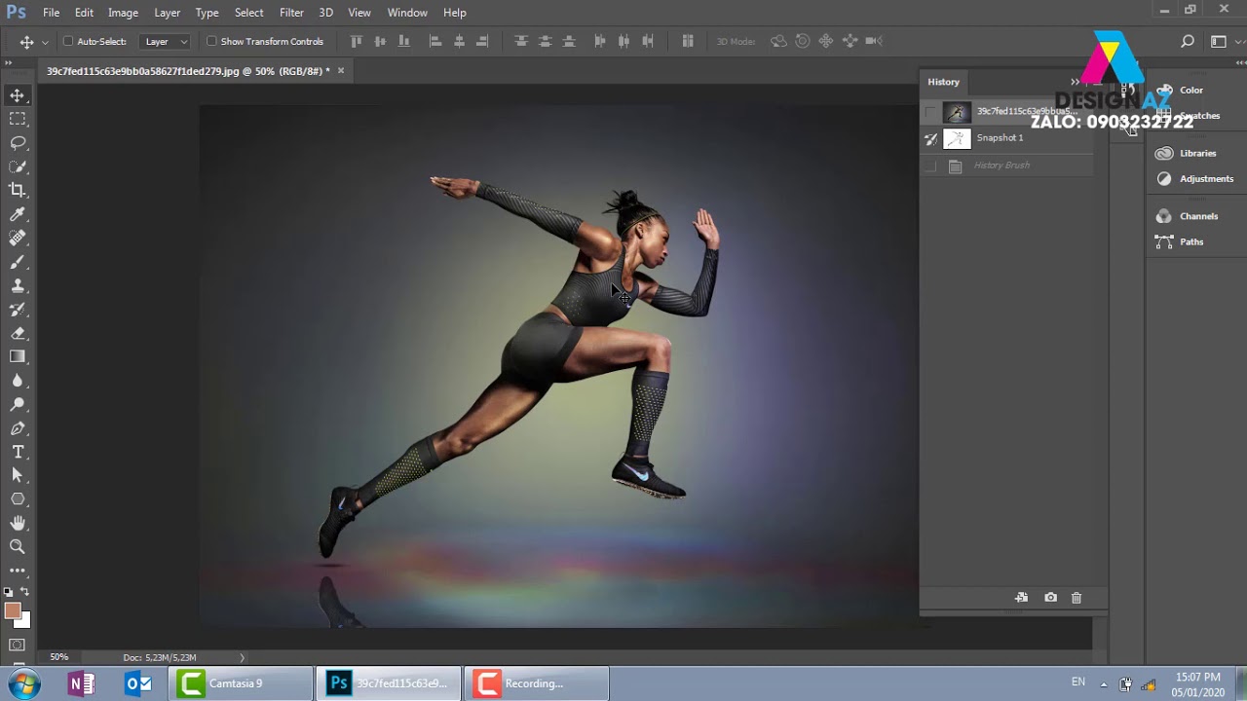Select the Move tool in the toolbox

tap(18, 95)
